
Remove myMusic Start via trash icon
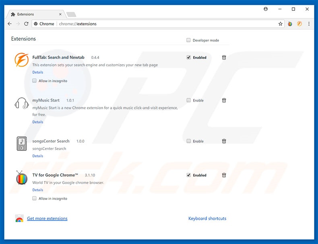coord(224,100)
